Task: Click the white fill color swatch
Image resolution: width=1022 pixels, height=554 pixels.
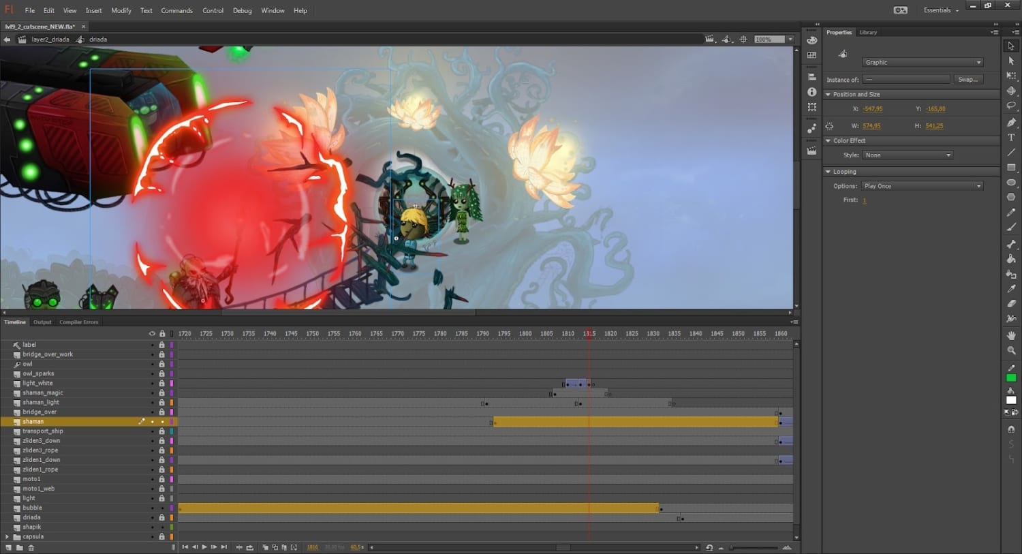Action: coord(1011,401)
